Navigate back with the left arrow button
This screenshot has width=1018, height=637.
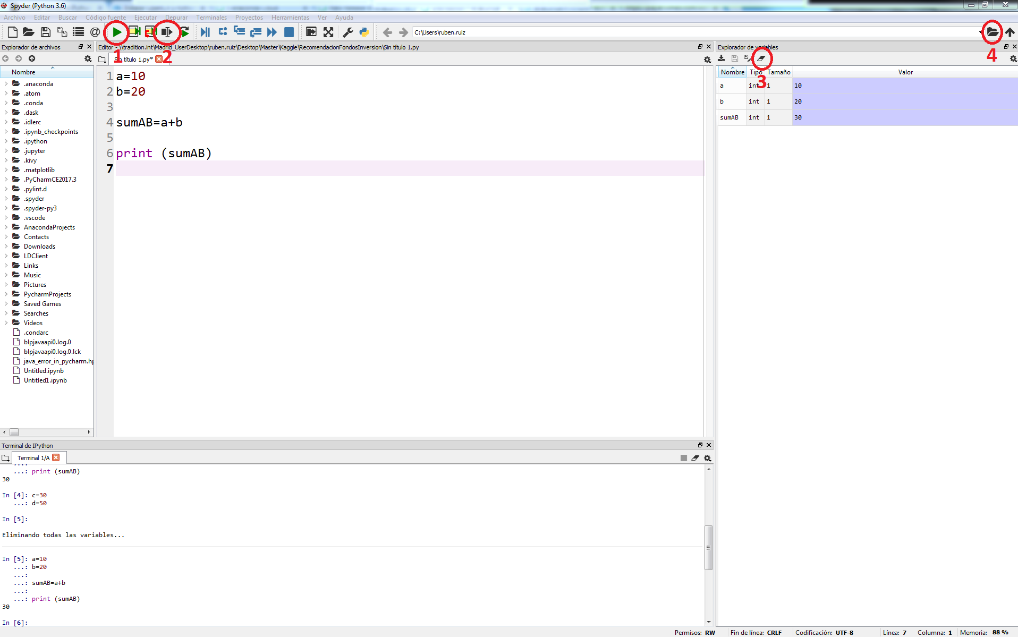pyautogui.click(x=387, y=32)
